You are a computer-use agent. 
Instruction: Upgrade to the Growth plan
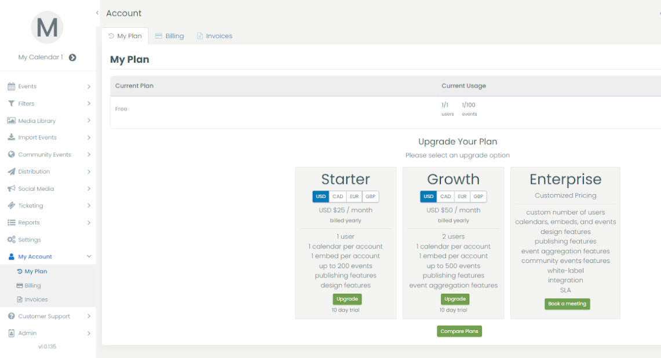[455, 299]
